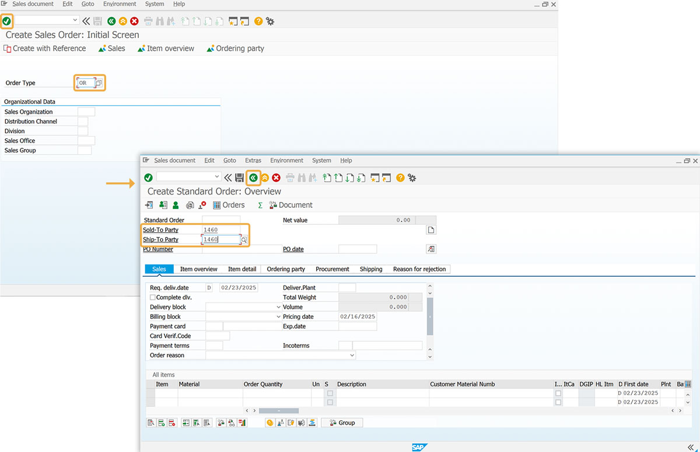Switch to Item overview tab

click(198, 269)
